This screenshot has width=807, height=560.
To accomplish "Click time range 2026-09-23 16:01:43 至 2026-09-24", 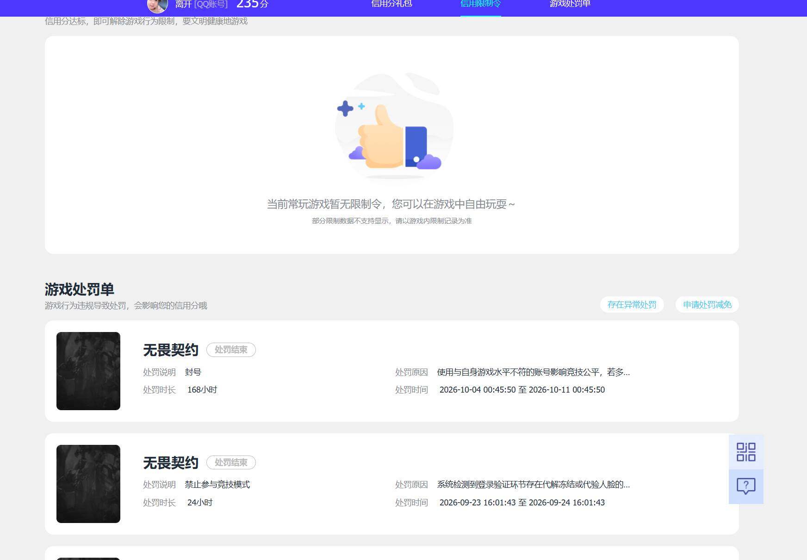I will [x=522, y=503].
